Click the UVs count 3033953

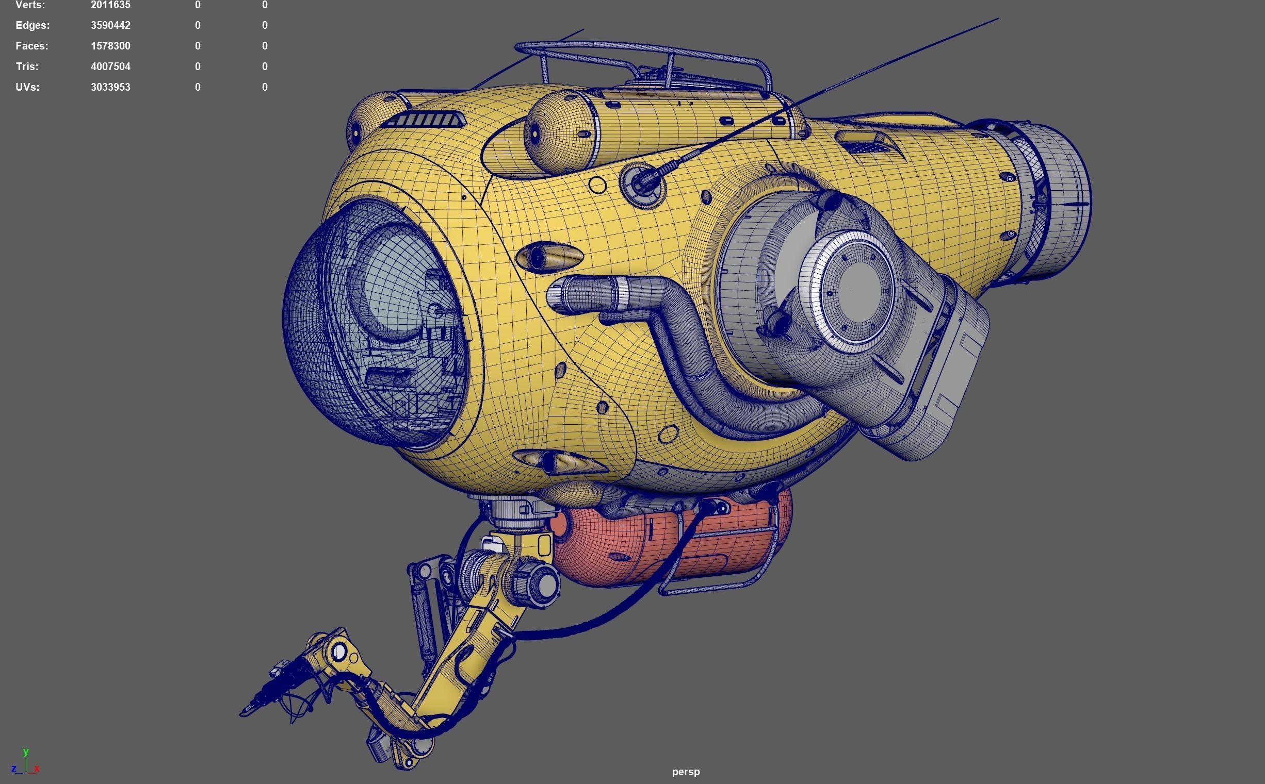coord(110,87)
